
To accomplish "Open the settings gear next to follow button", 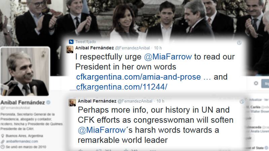I will point(256,83).
